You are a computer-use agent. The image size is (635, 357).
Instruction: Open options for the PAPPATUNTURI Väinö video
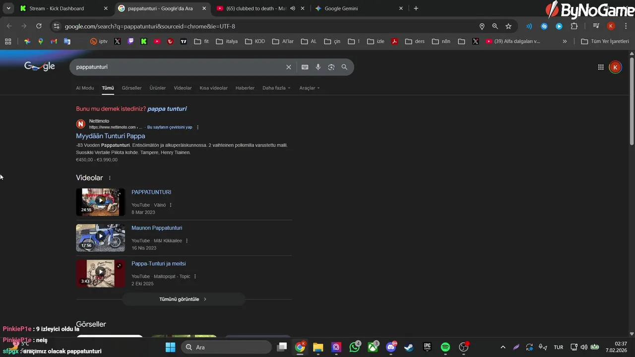(171, 205)
